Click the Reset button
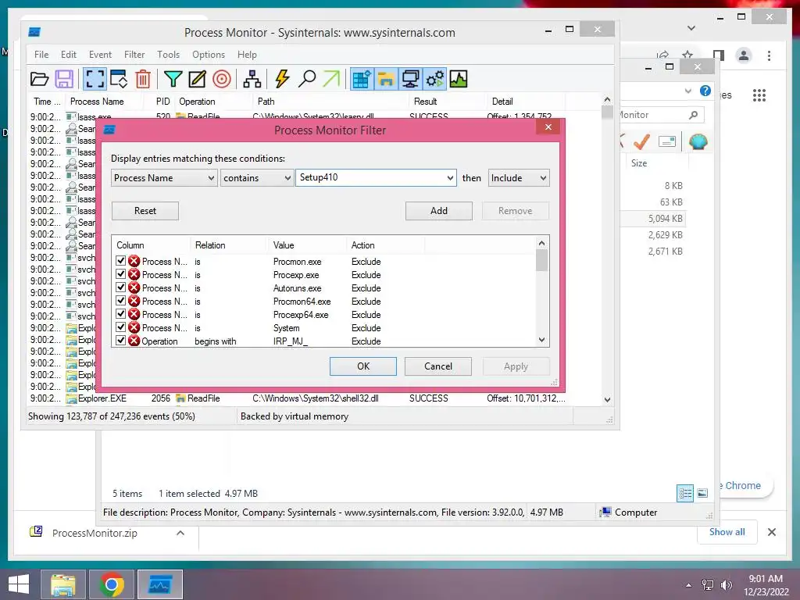This screenshot has height=600, width=800. click(x=145, y=211)
